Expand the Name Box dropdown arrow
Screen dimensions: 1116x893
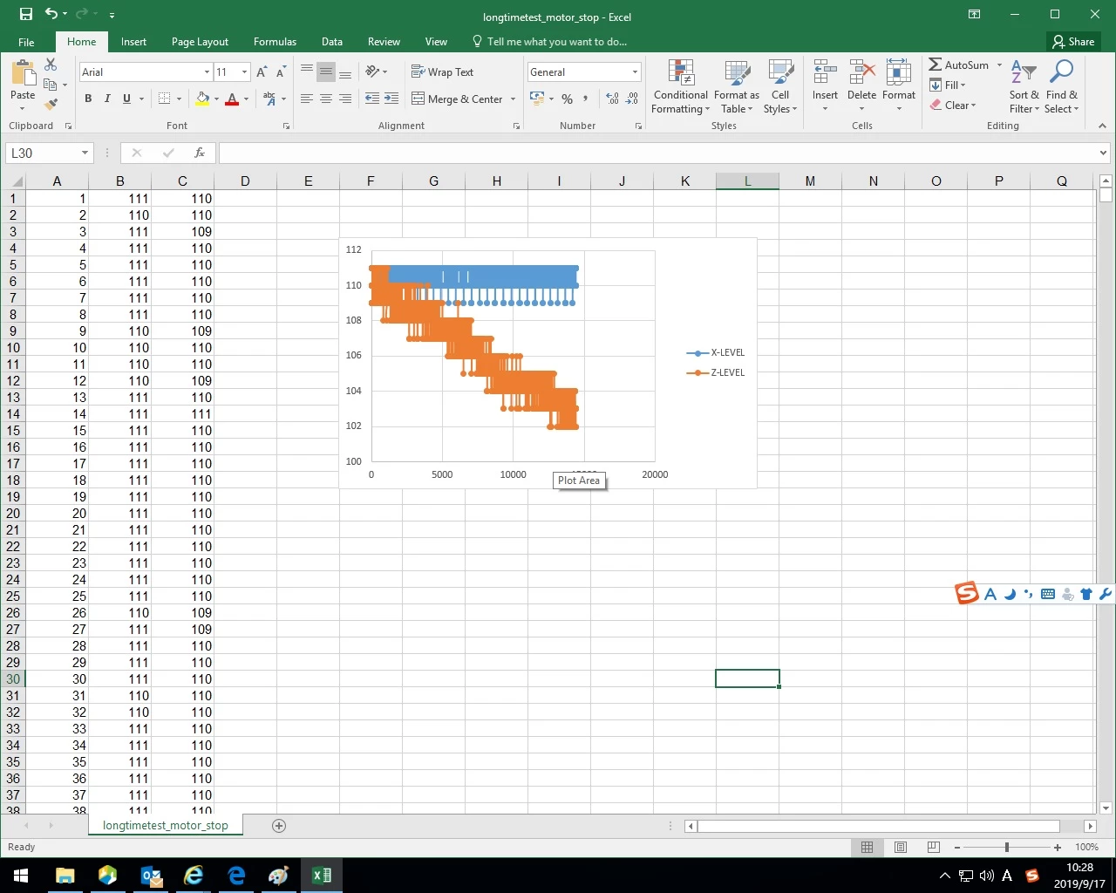85,153
